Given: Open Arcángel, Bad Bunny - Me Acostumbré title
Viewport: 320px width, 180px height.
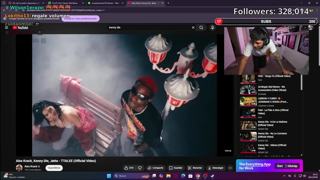Looking at the screenshot, I should (x=272, y=88).
